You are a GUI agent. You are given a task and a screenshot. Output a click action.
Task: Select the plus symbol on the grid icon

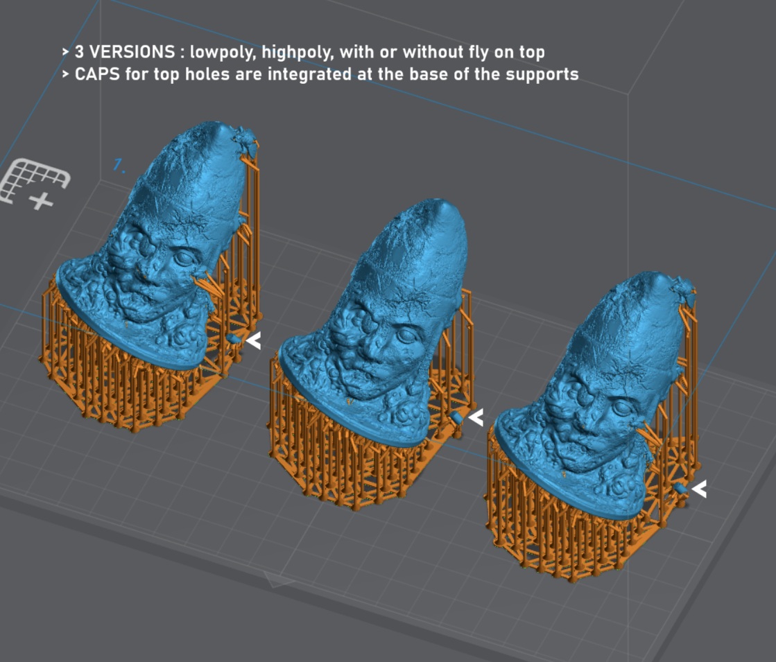[42, 201]
